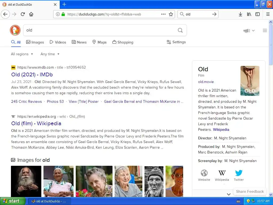Close the old at DuckDuckGo tab
273x205 pixels.
pyautogui.click(x=55, y=5)
